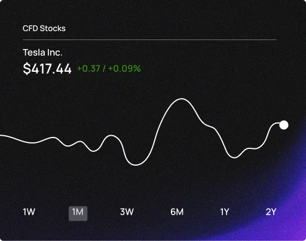Click the chart line's start at left edge

pyautogui.click(x=1, y=136)
